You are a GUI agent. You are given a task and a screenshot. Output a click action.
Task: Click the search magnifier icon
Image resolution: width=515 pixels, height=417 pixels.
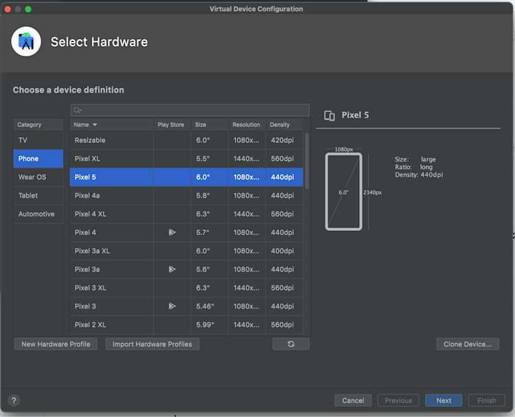tap(78, 110)
